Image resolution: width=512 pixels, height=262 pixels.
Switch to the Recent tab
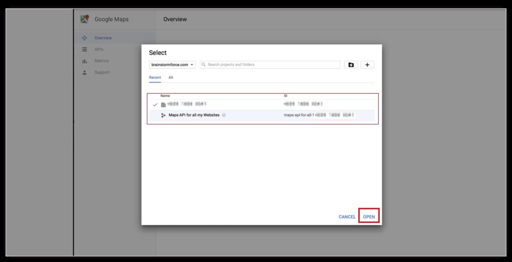155,78
